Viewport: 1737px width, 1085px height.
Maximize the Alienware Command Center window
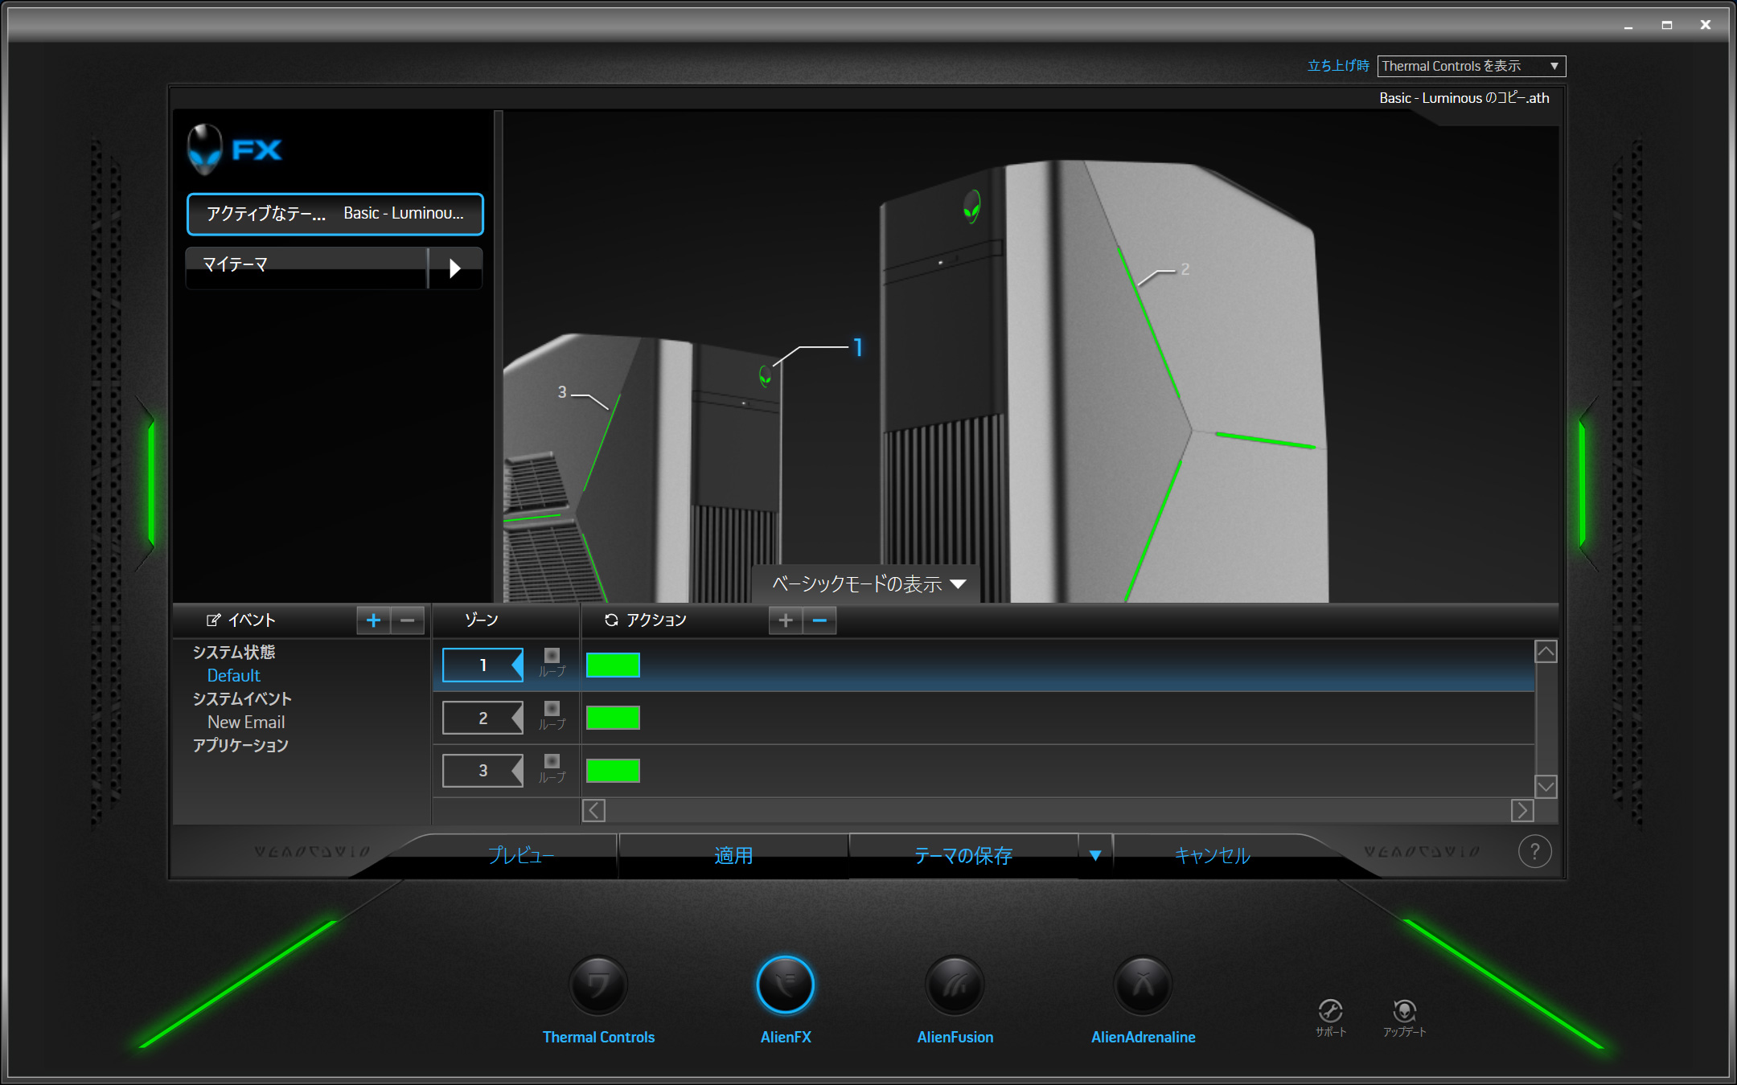(x=1667, y=25)
